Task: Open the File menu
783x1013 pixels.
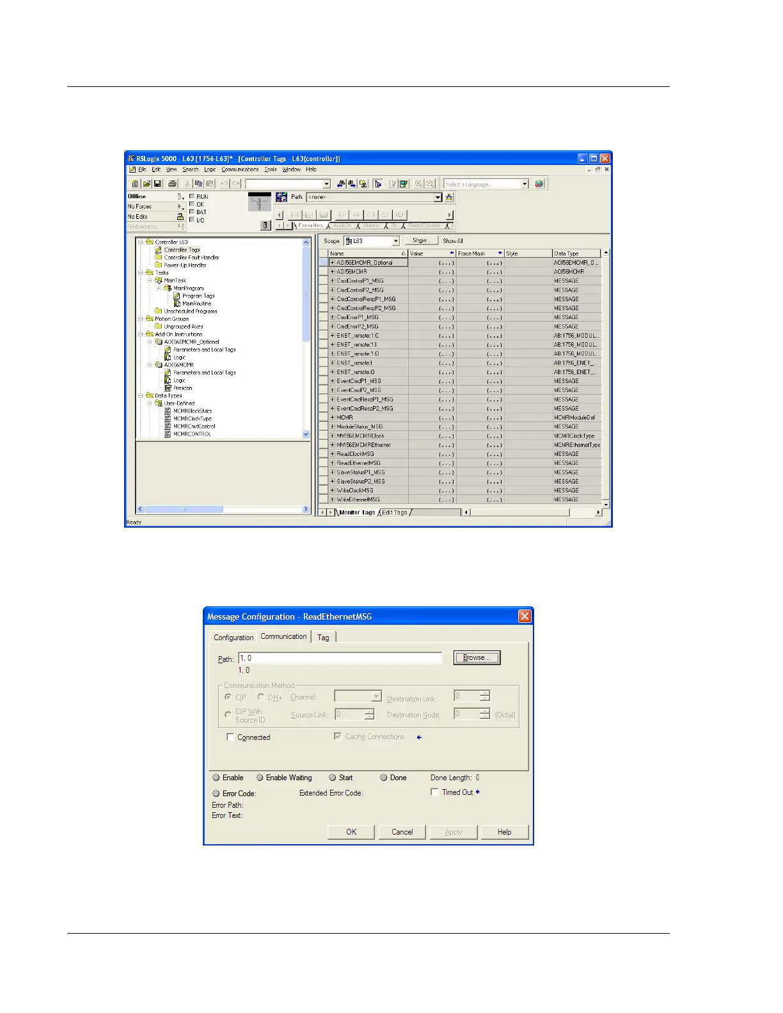Action: pos(142,170)
